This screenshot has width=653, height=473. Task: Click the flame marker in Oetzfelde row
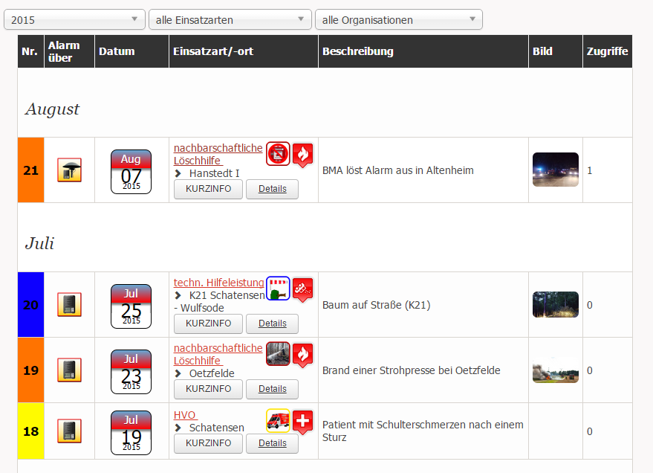point(302,355)
